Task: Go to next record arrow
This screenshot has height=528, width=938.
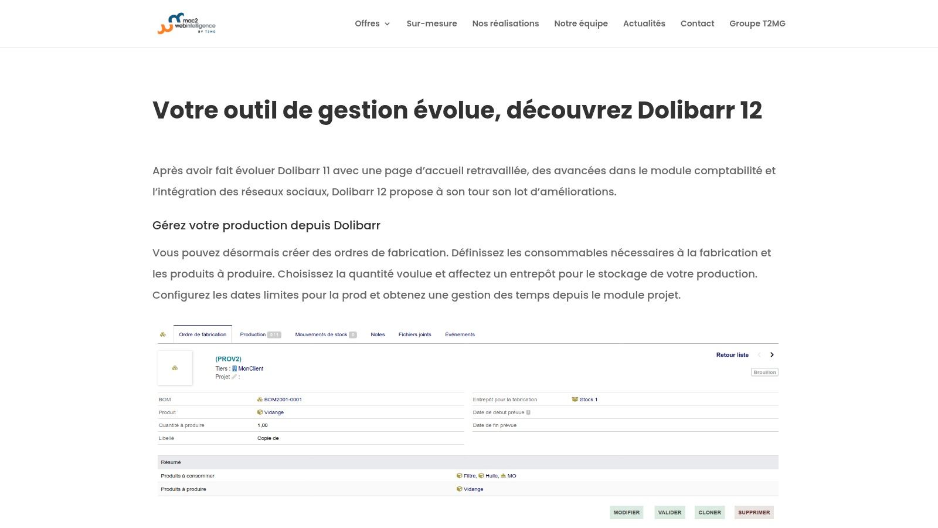Action: 772,355
